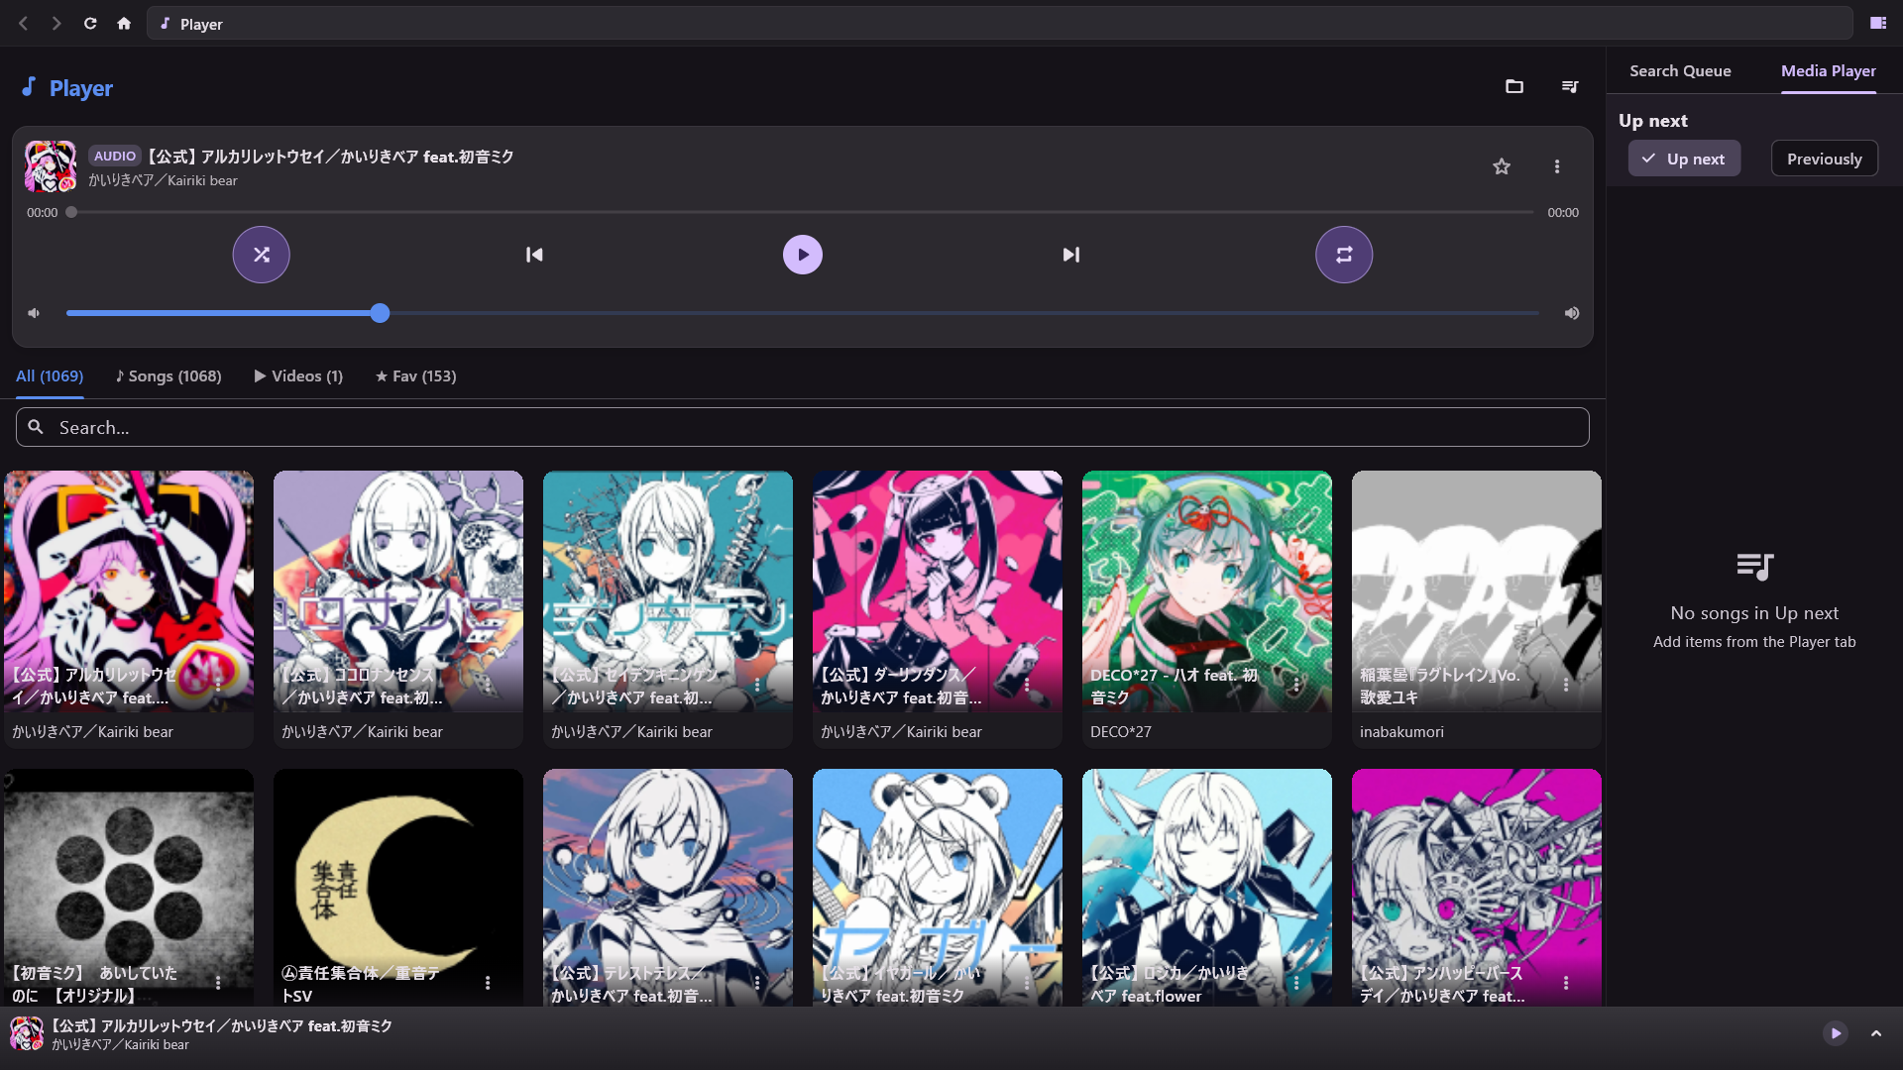Image resolution: width=1903 pixels, height=1070 pixels.
Task: Open options for セイデンキニンゲン card
Action: click(757, 685)
